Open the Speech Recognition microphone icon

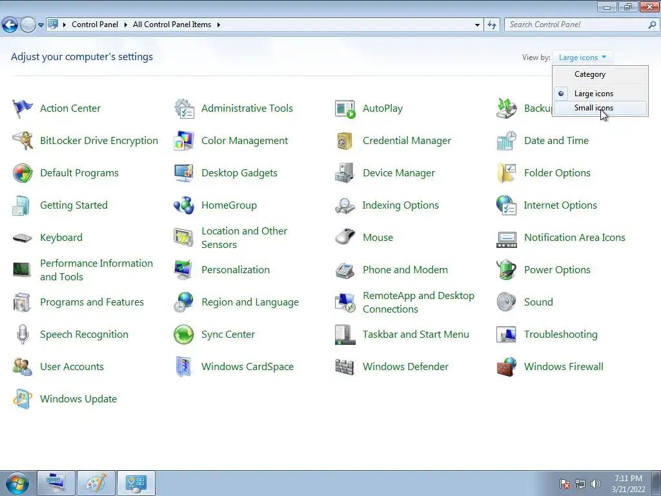click(x=23, y=335)
